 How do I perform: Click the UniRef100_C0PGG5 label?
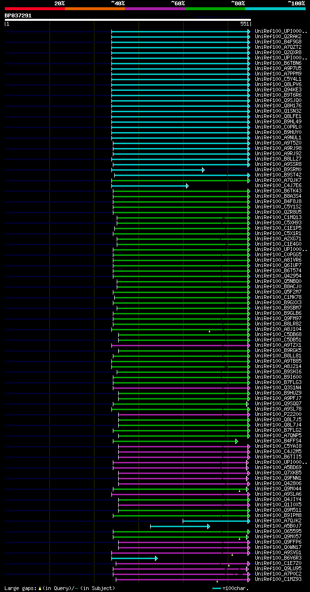[278, 254]
